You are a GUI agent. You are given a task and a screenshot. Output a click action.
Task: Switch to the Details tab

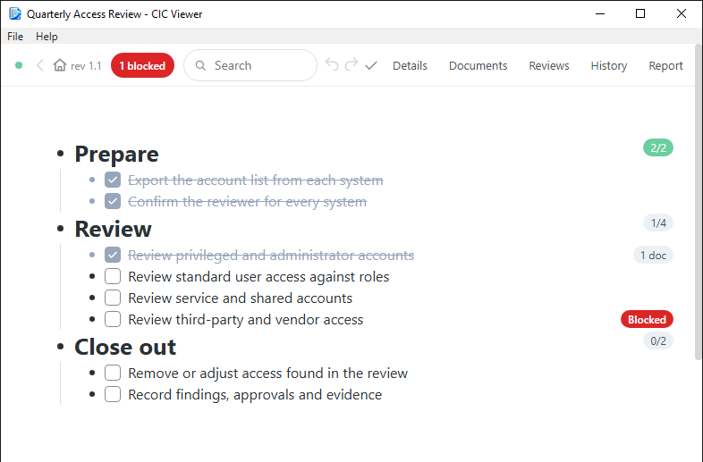pyautogui.click(x=410, y=65)
